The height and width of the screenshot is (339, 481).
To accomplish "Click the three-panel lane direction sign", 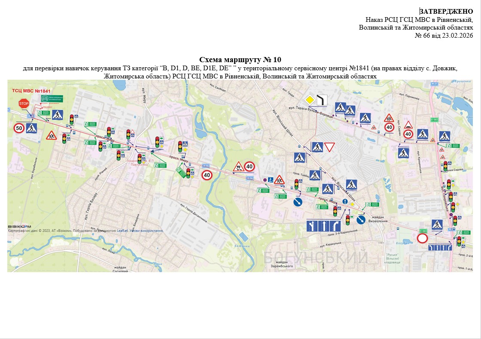I will (x=323, y=225).
